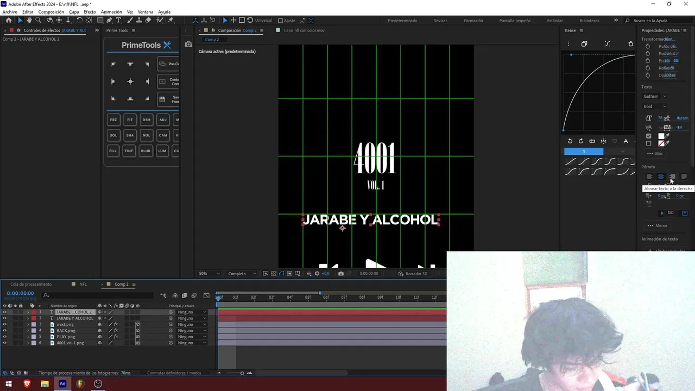Click the Kease heart favorite icon

[x=615, y=141]
